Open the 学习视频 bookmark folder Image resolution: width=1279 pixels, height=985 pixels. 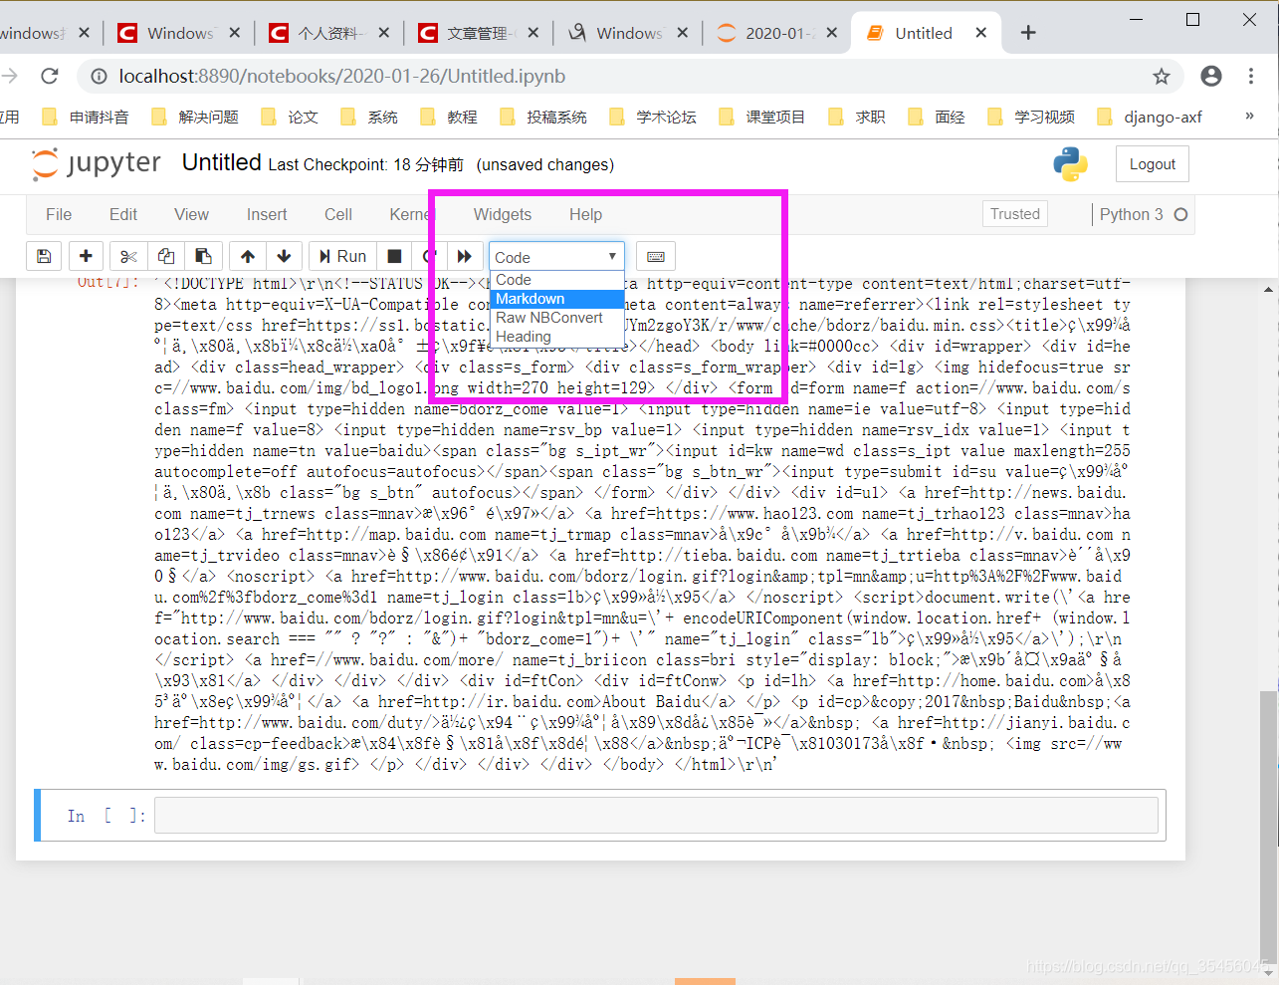tap(1031, 117)
